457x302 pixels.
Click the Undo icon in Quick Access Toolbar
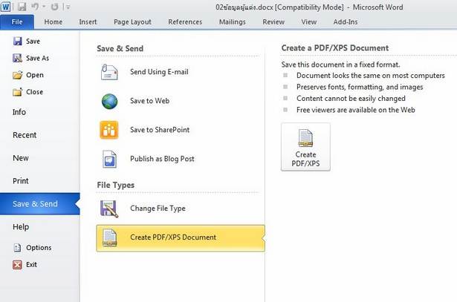pos(35,7)
